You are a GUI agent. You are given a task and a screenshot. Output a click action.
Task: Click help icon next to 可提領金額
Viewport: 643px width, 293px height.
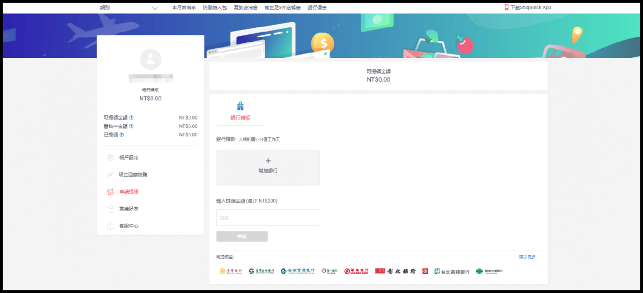(x=131, y=117)
